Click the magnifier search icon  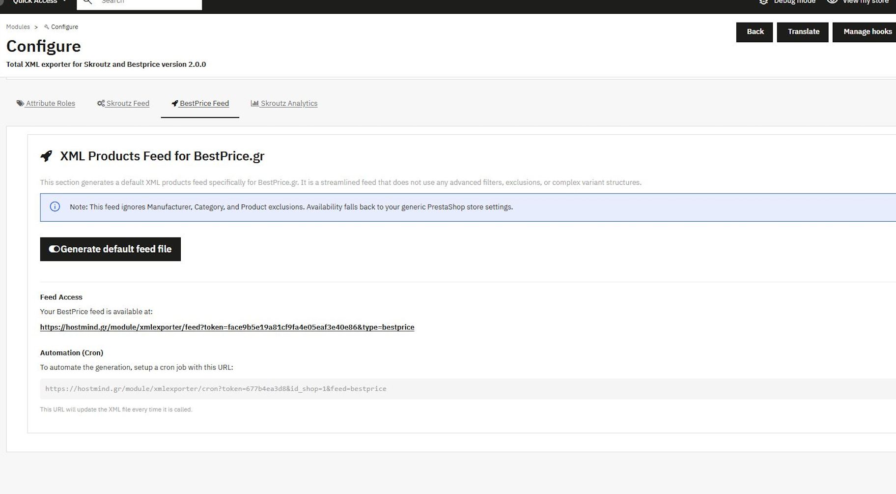click(x=87, y=2)
